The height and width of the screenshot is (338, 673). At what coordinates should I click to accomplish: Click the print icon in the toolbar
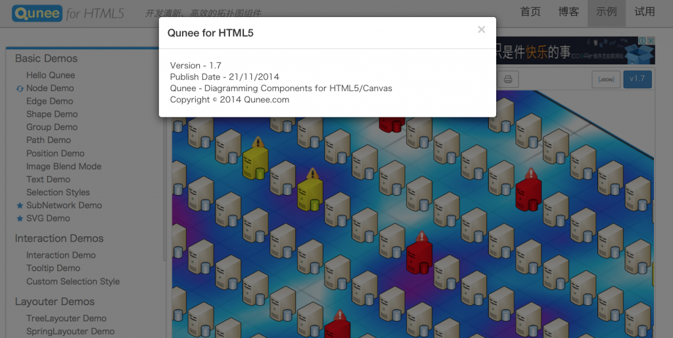[x=508, y=79]
